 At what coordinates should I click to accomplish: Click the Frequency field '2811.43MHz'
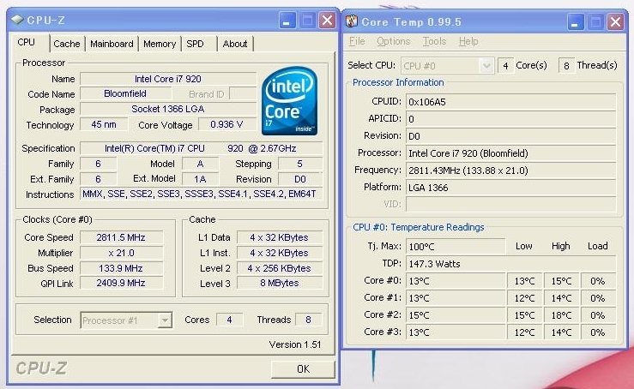click(510, 171)
